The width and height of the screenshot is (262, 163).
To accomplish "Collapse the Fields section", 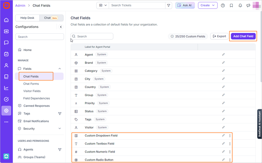I will pos(60,69).
